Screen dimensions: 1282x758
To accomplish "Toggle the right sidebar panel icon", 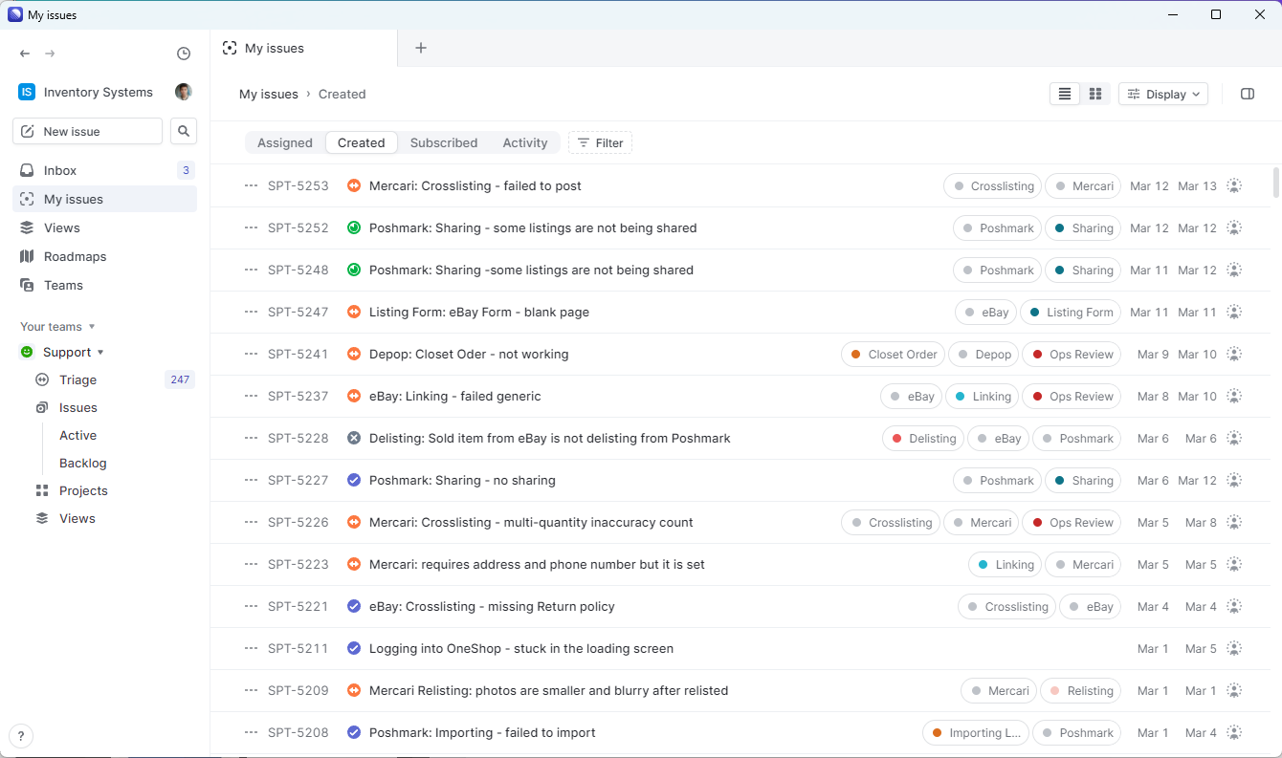I will click(x=1248, y=94).
